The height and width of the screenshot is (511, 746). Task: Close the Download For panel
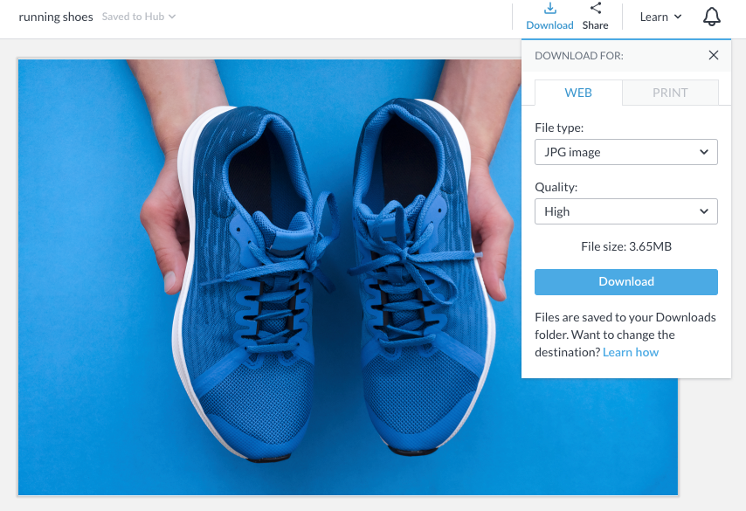713,55
